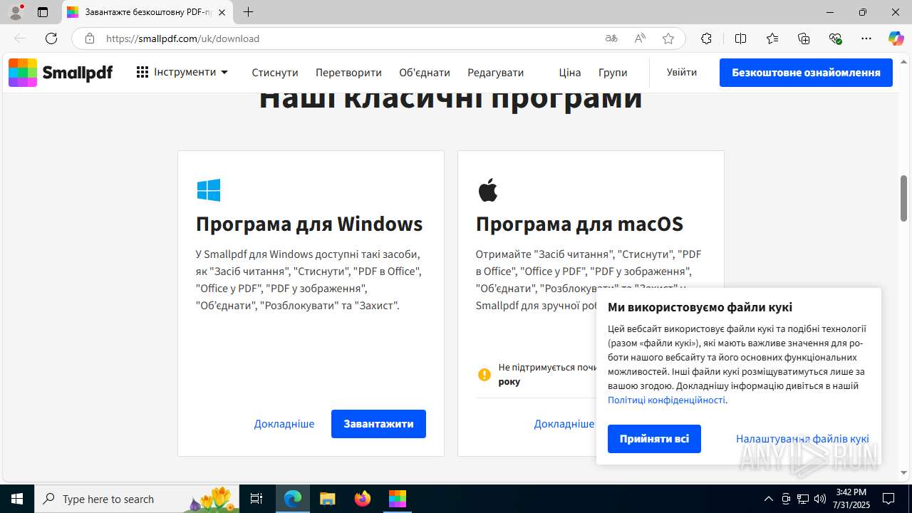The width and height of the screenshot is (912, 513).
Task: Open the Групи page
Action: point(613,73)
